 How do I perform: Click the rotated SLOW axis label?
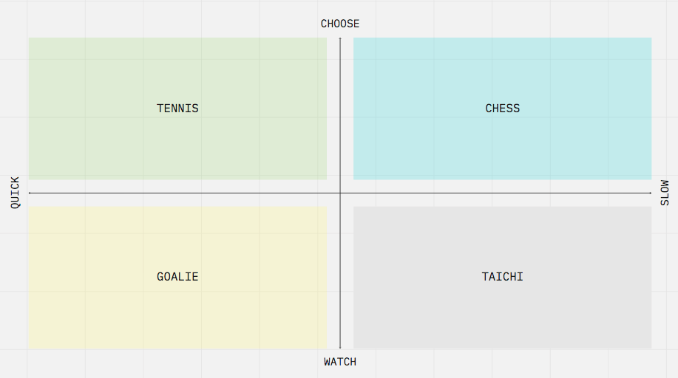664,193
